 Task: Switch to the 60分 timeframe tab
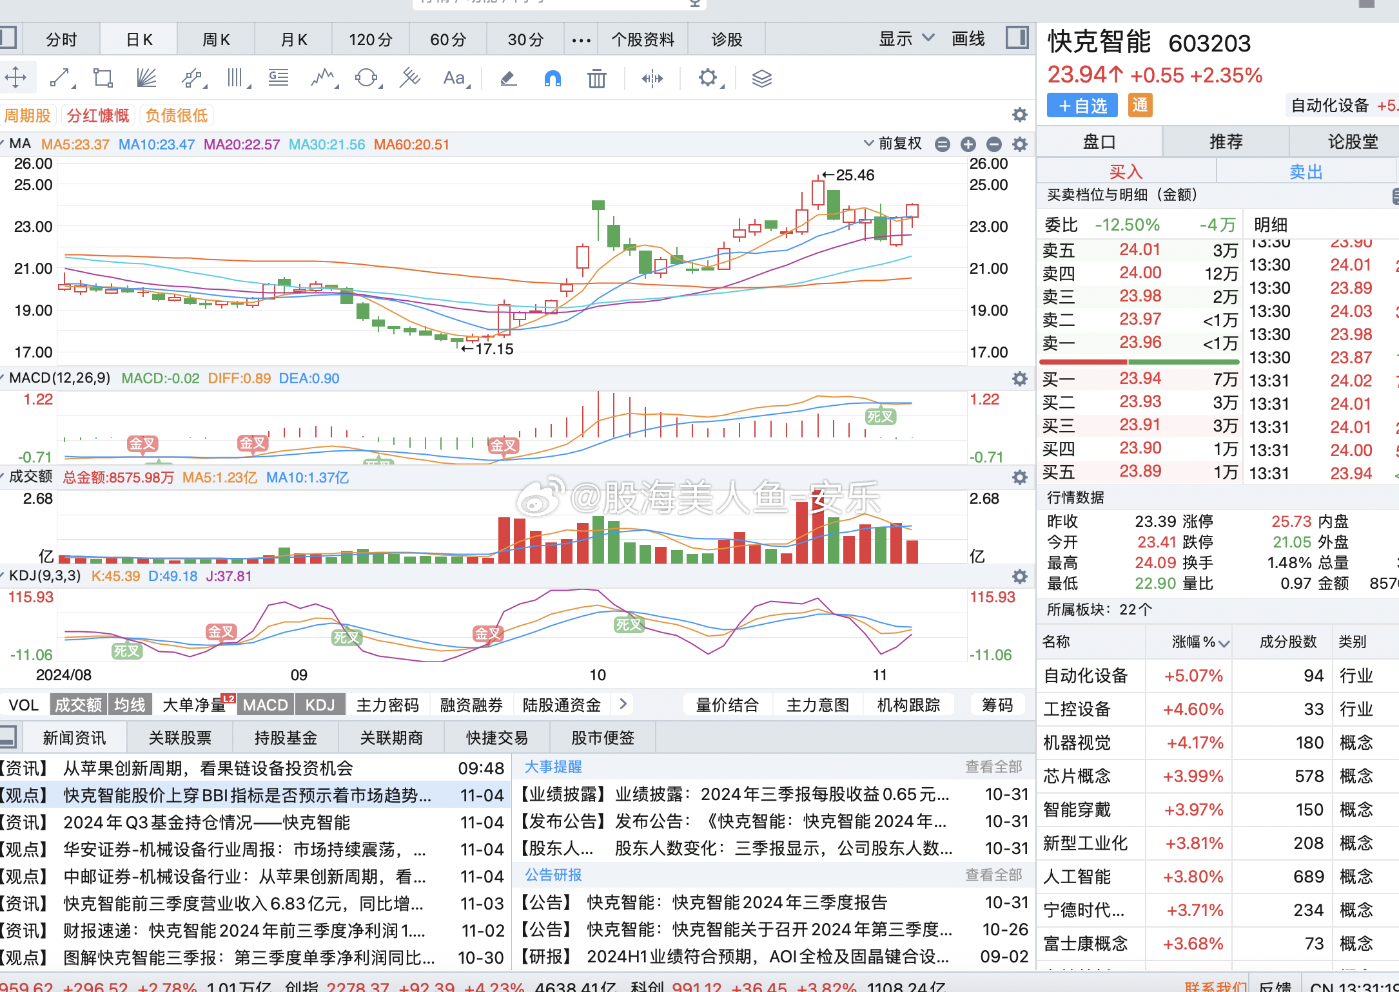[x=448, y=40]
